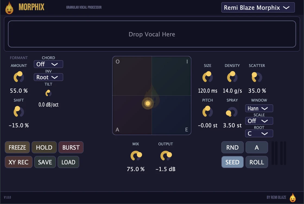Click the I vowel corner of XY pad

click(x=187, y=62)
